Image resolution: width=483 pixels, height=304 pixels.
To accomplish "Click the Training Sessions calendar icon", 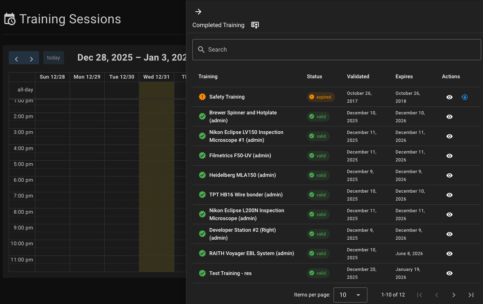I will (9, 19).
